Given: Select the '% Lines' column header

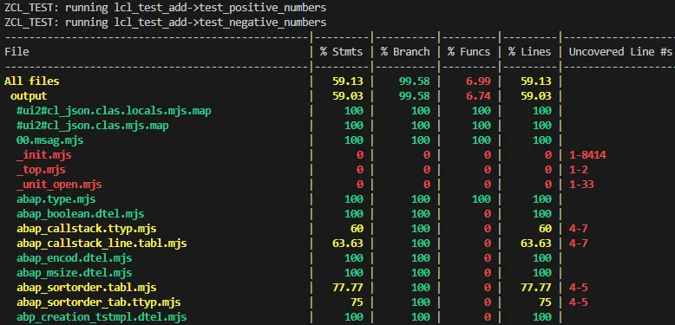Looking at the screenshot, I should pyautogui.click(x=529, y=52).
